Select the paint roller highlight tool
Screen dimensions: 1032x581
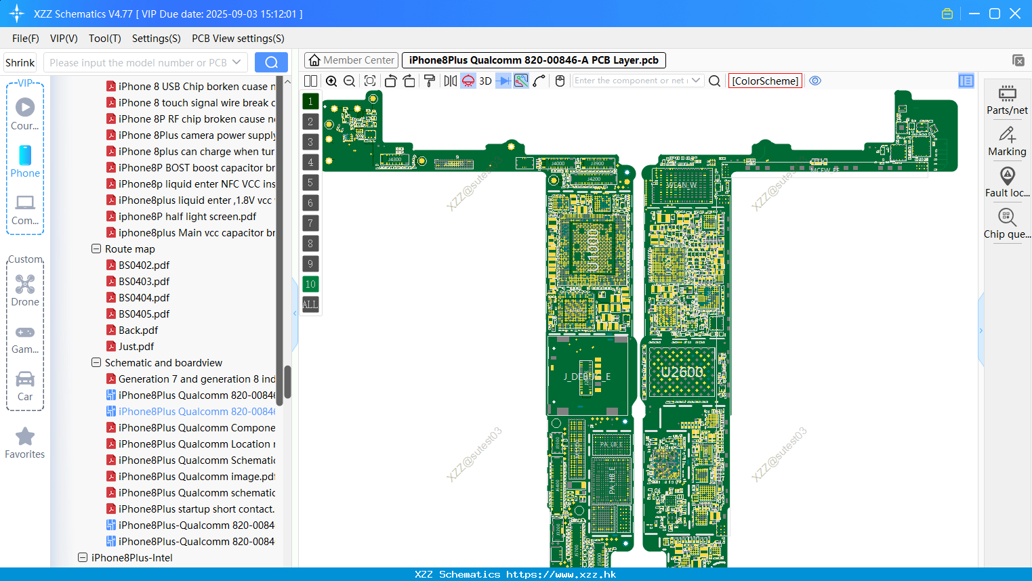click(430, 81)
